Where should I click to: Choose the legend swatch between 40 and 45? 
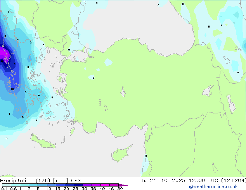(x=107, y=185)
